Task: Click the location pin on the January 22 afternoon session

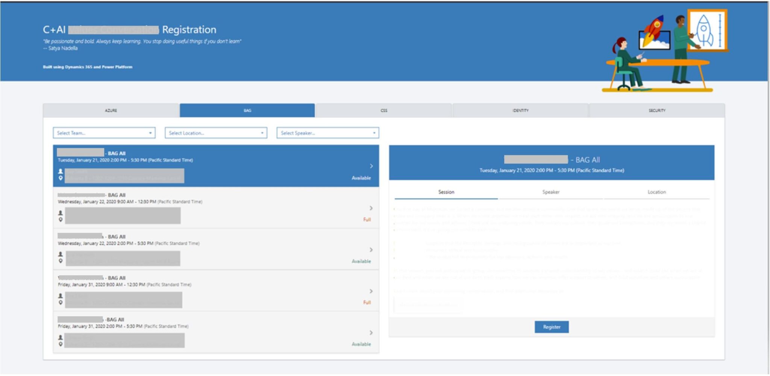Action: click(x=60, y=260)
